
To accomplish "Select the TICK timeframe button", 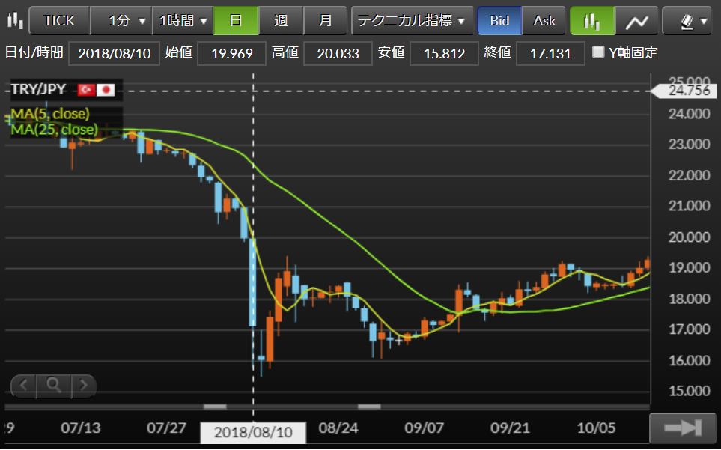I will tap(59, 21).
